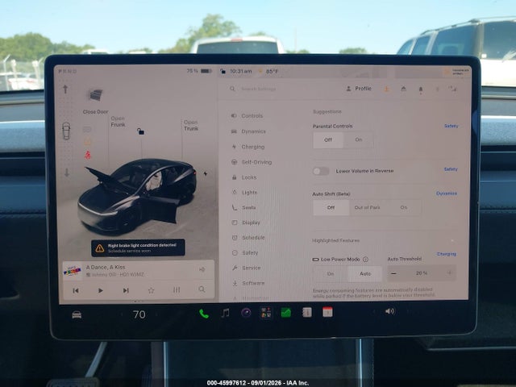516x387 pixels.
Task: Tap the volume speaker icon
Action: pos(389,311)
